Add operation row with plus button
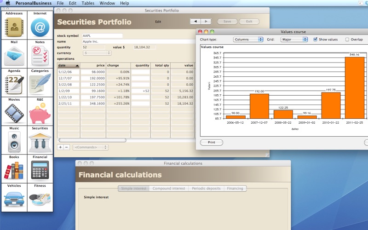Image resolution: width=368 pixels, height=230 pixels. coord(60,147)
